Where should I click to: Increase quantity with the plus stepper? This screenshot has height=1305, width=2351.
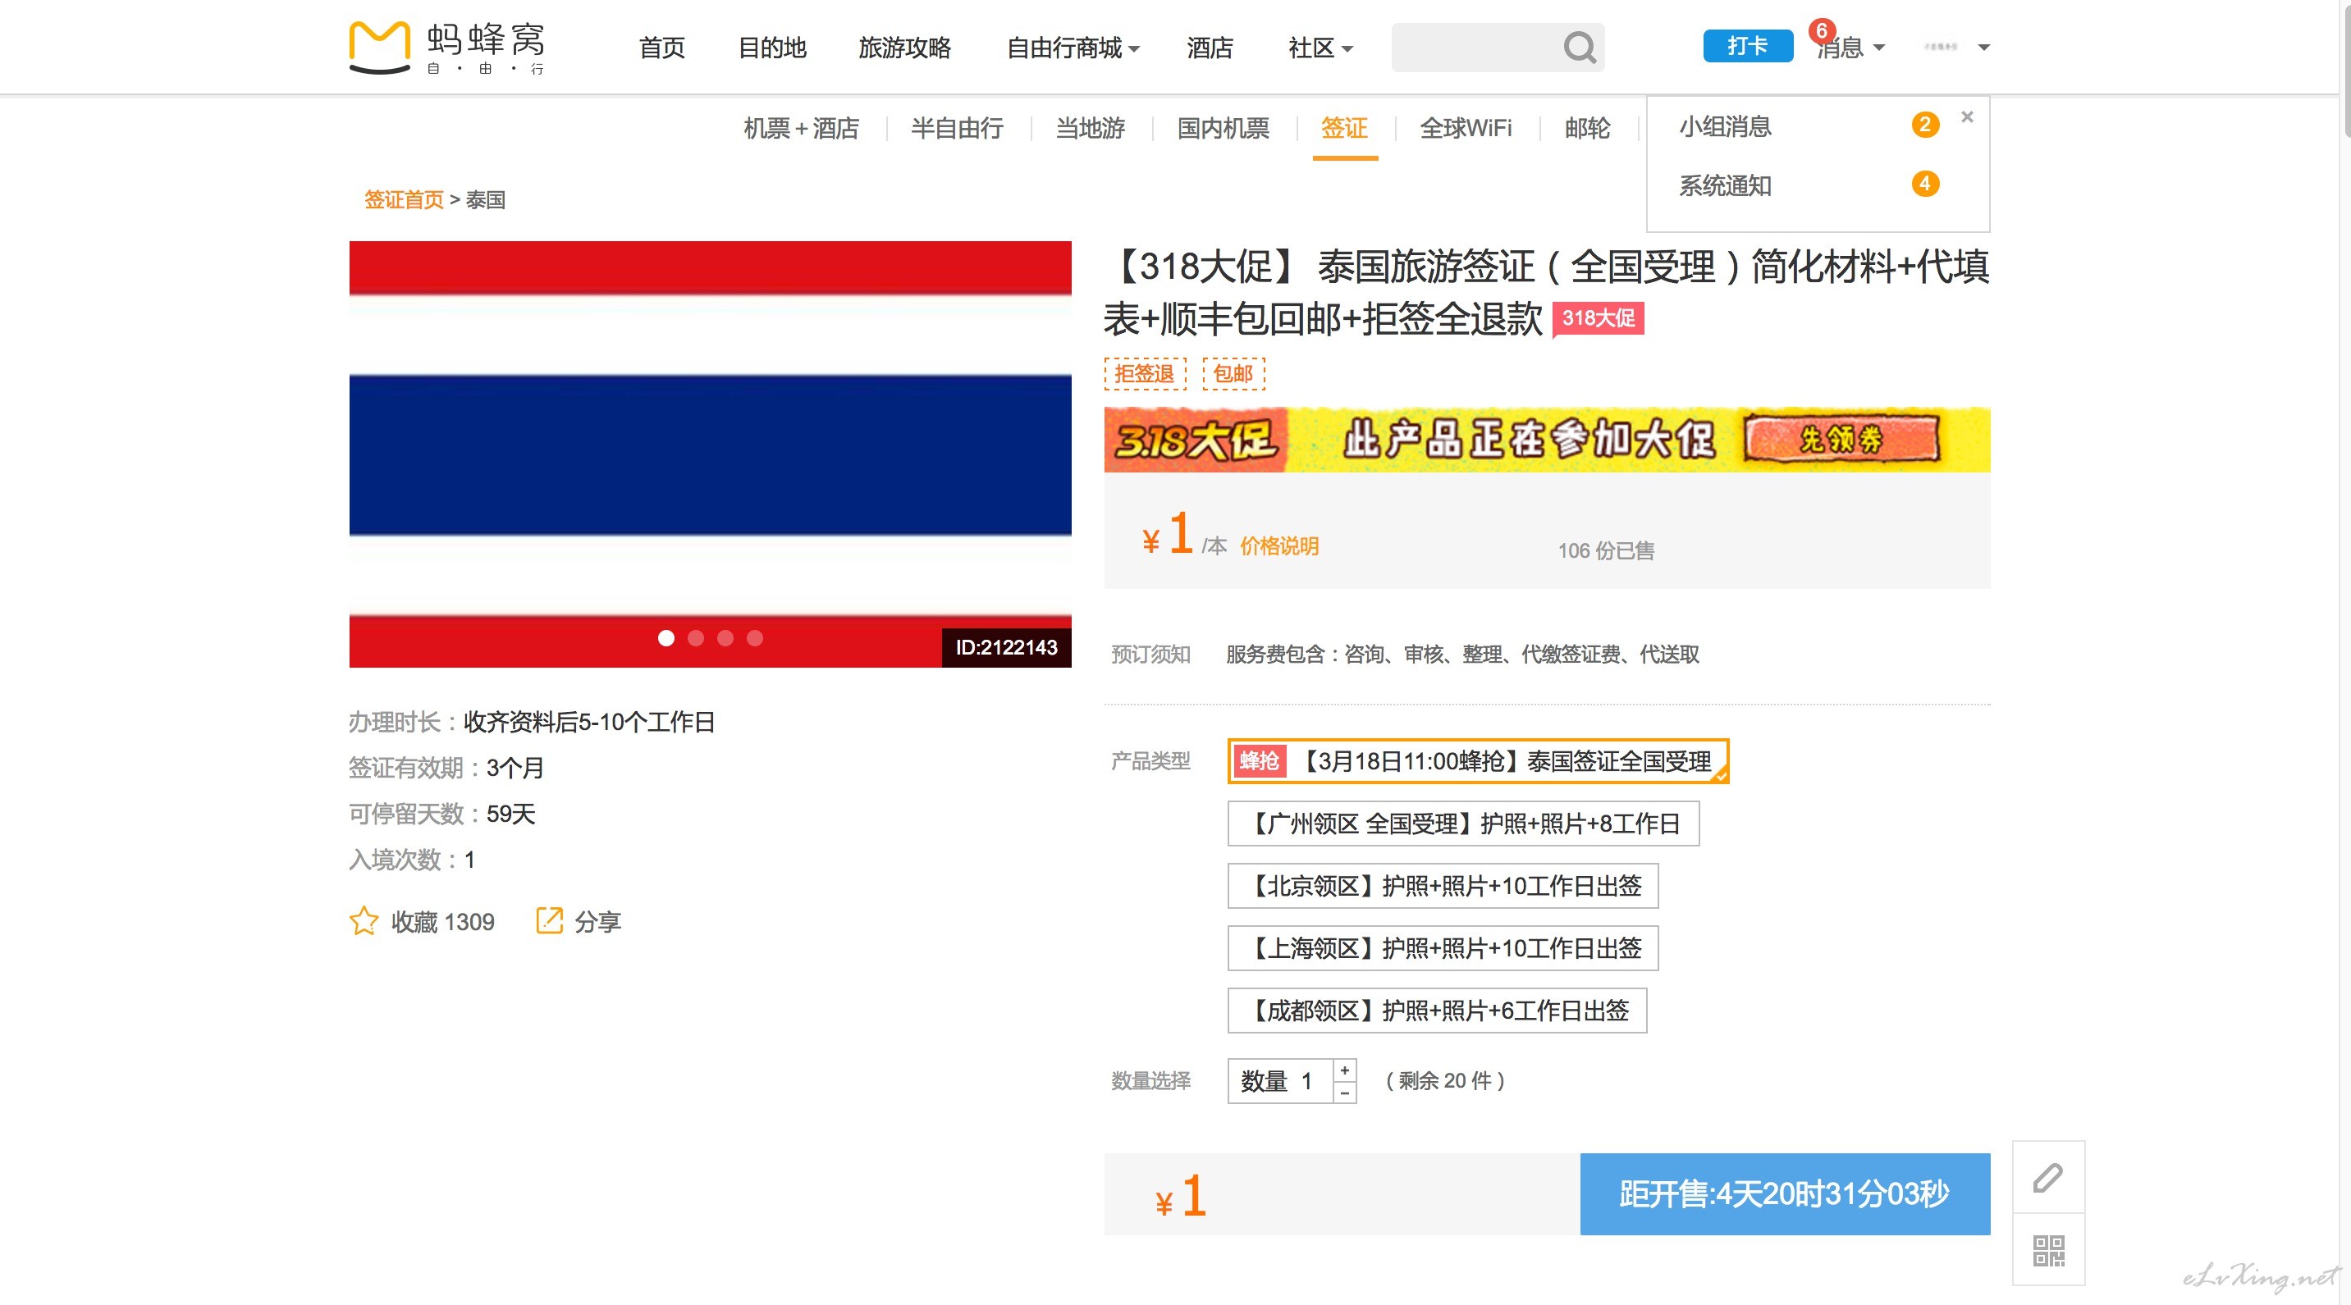[1344, 1070]
